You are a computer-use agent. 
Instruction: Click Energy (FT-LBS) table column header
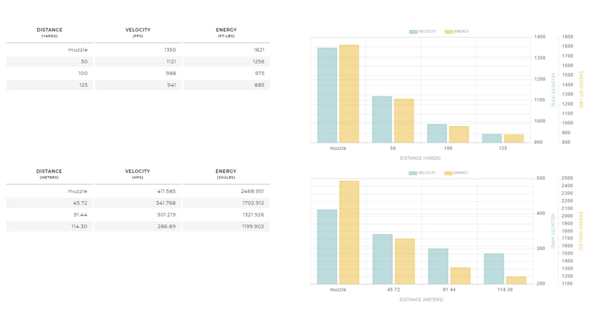(x=226, y=33)
